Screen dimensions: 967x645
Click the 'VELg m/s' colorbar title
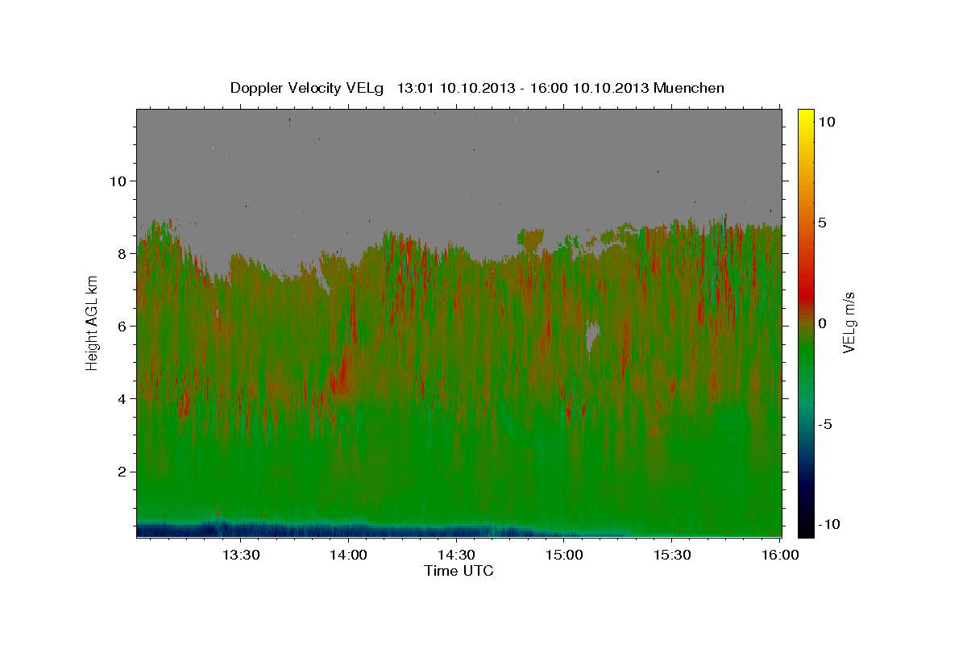[849, 322]
